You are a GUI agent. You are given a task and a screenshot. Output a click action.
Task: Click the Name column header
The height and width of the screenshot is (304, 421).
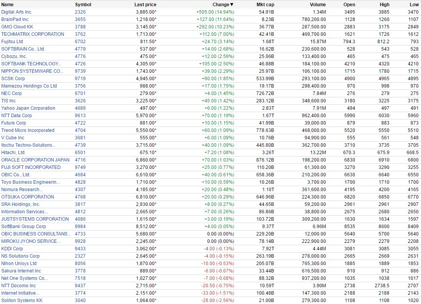pos(7,5)
